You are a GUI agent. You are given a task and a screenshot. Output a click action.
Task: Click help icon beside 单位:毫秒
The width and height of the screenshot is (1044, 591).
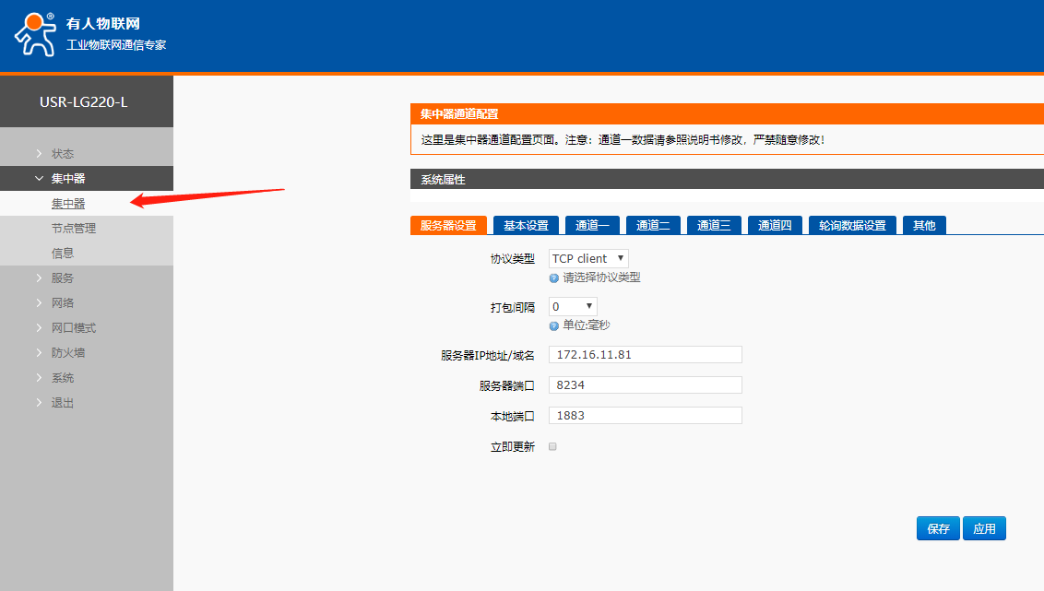point(554,325)
